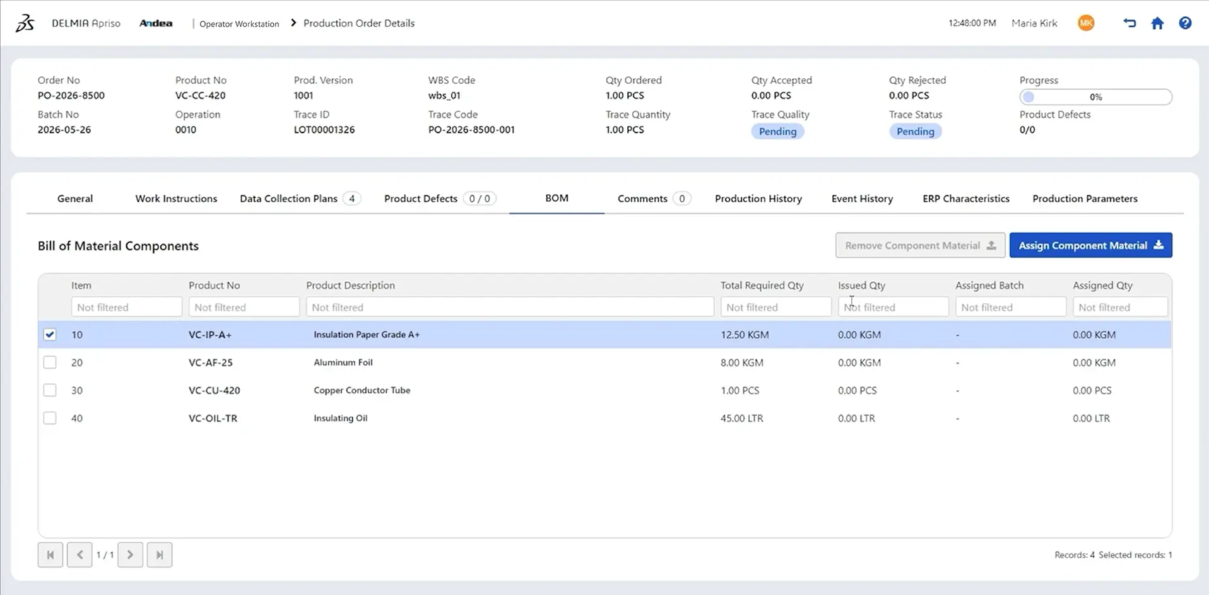Click the Records: 4 status text
Image resolution: width=1209 pixels, height=595 pixels.
[x=1075, y=555]
